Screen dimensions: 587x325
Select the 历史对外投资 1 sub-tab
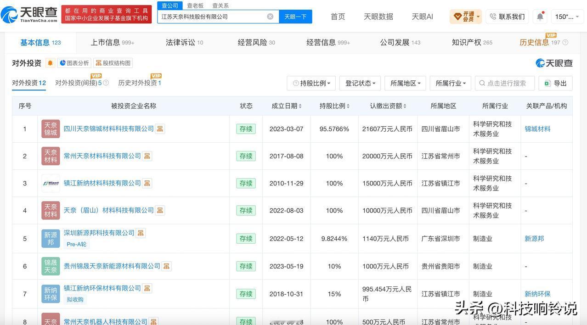click(140, 83)
